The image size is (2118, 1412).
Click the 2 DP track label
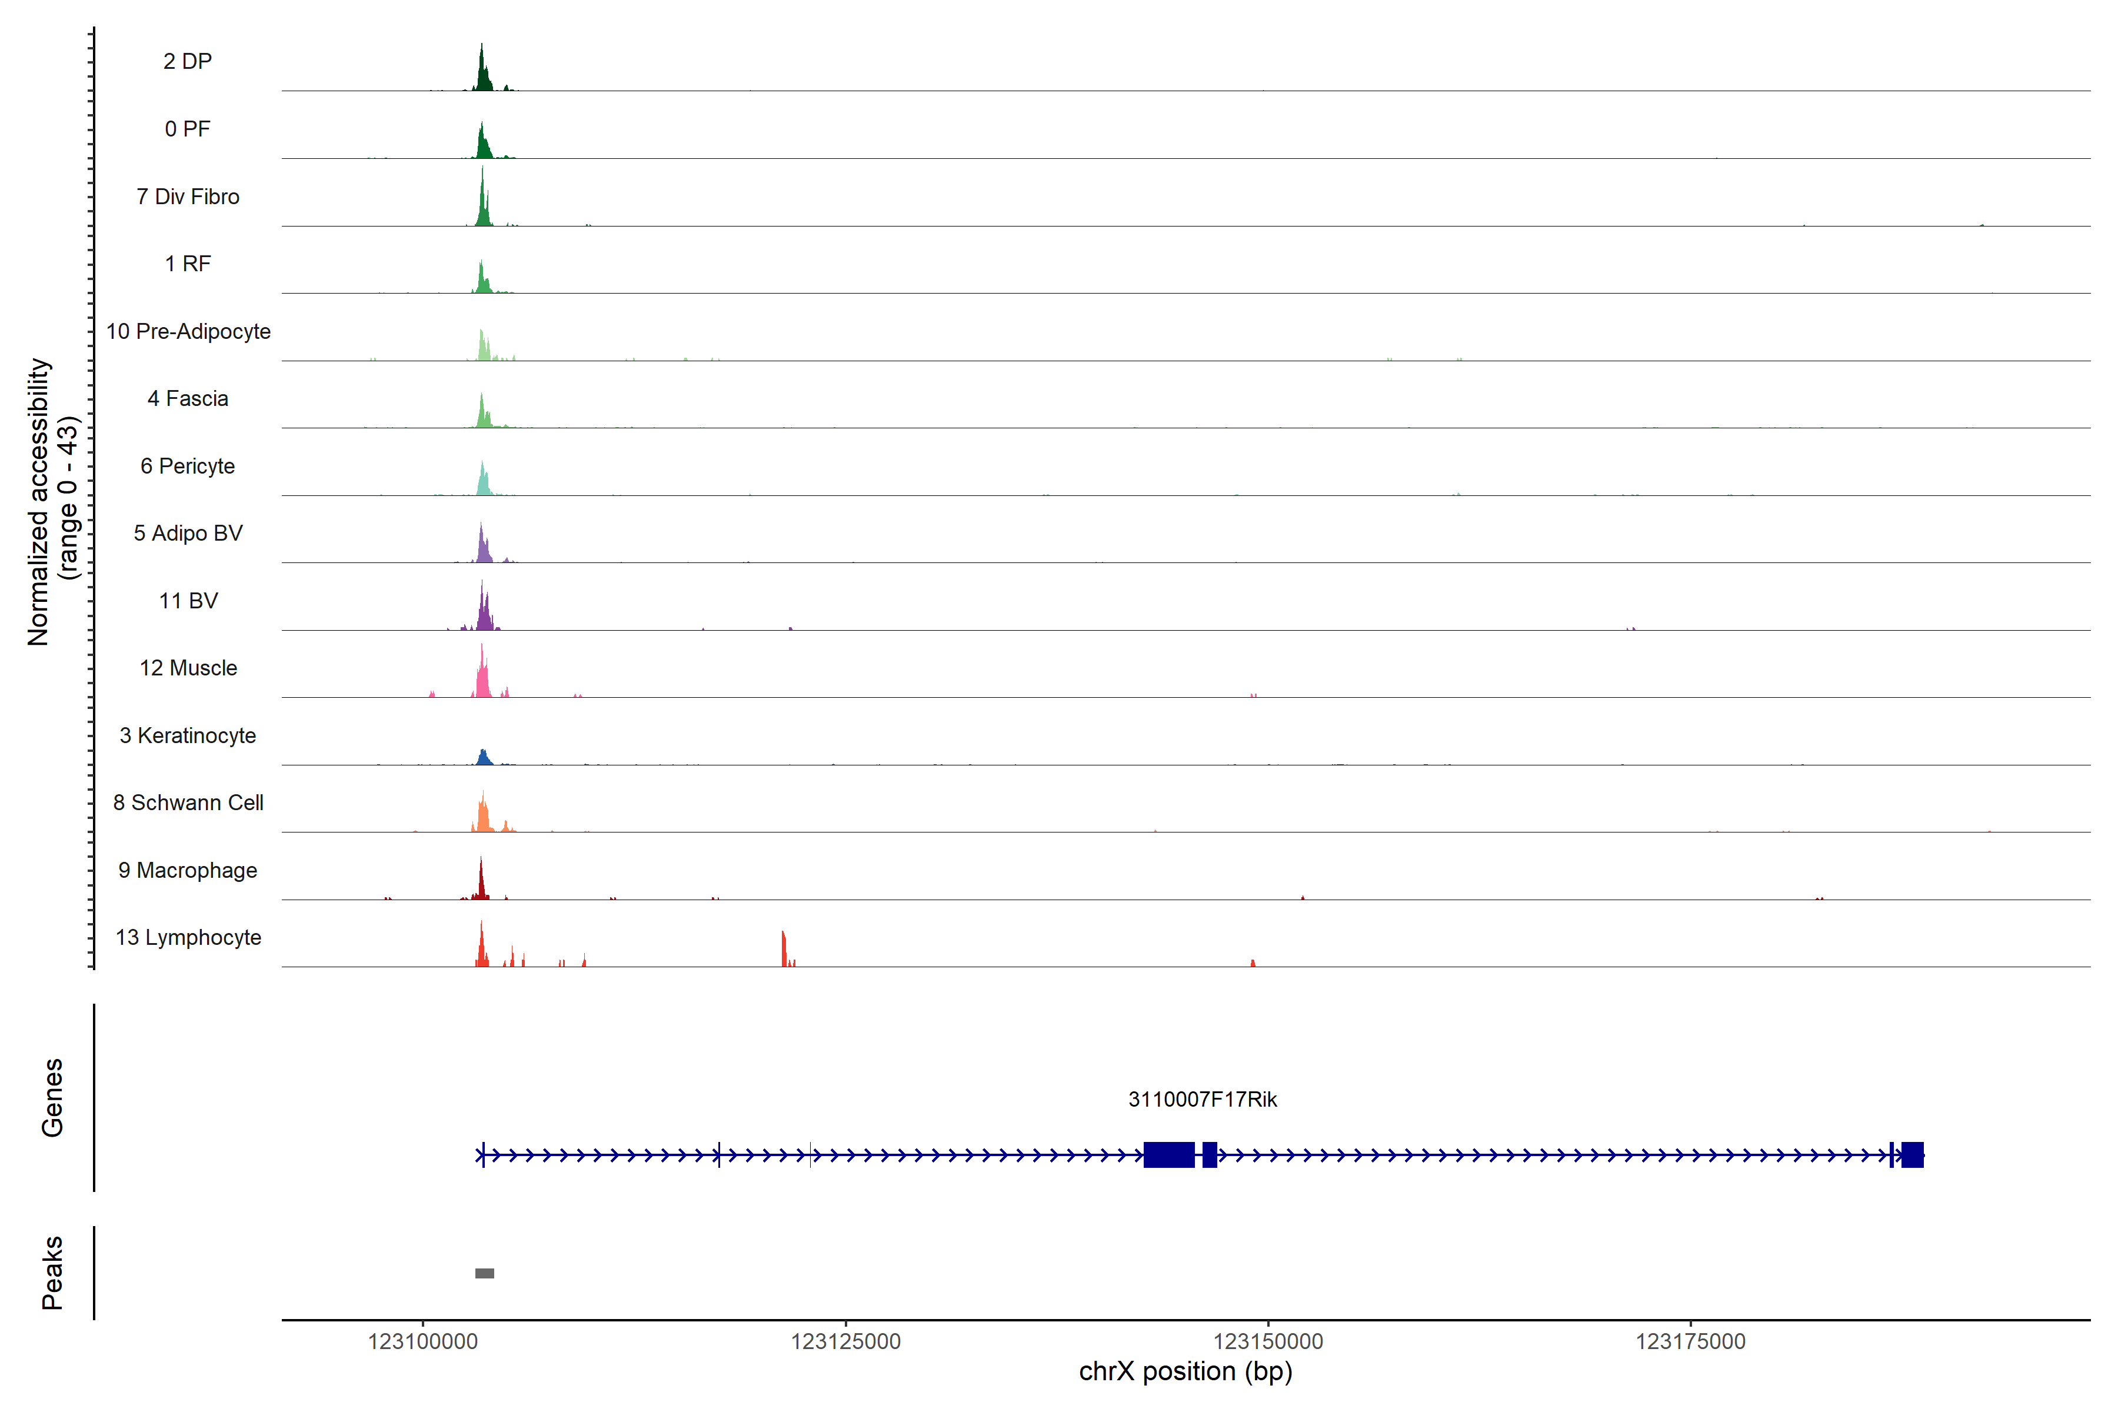pyautogui.click(x=187, y=61)
